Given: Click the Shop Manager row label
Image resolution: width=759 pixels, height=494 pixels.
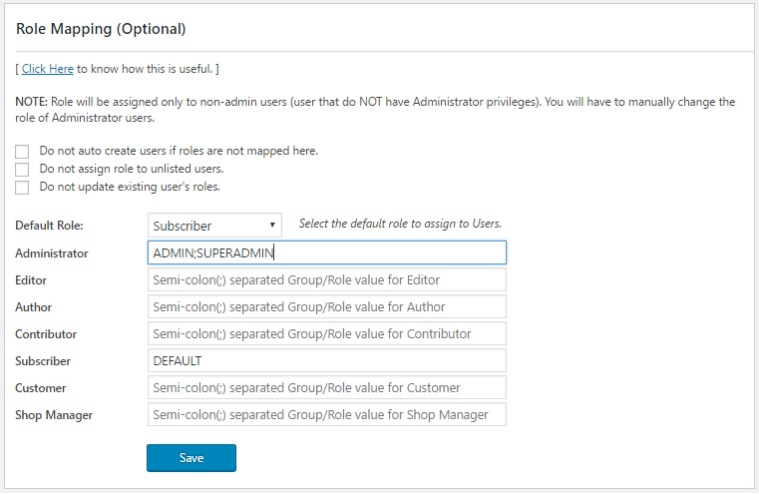Looking at the screenshot, I should point(54,415).
